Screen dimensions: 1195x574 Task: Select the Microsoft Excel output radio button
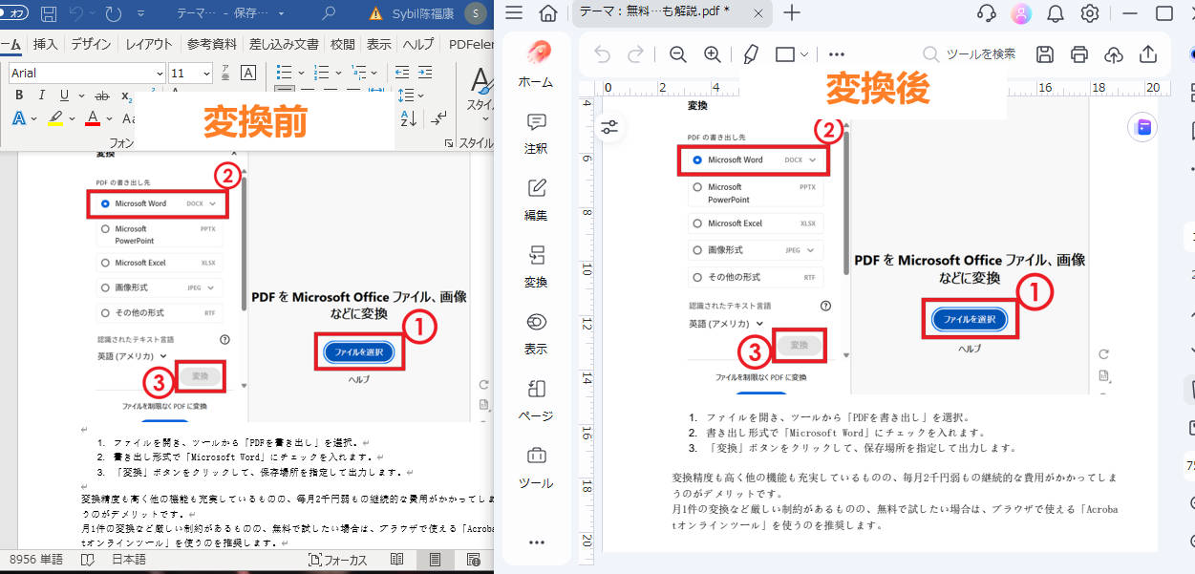[697, 223]
